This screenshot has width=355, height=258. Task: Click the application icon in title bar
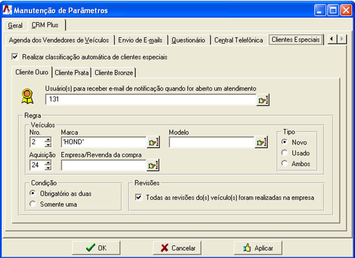click(7, 10)
